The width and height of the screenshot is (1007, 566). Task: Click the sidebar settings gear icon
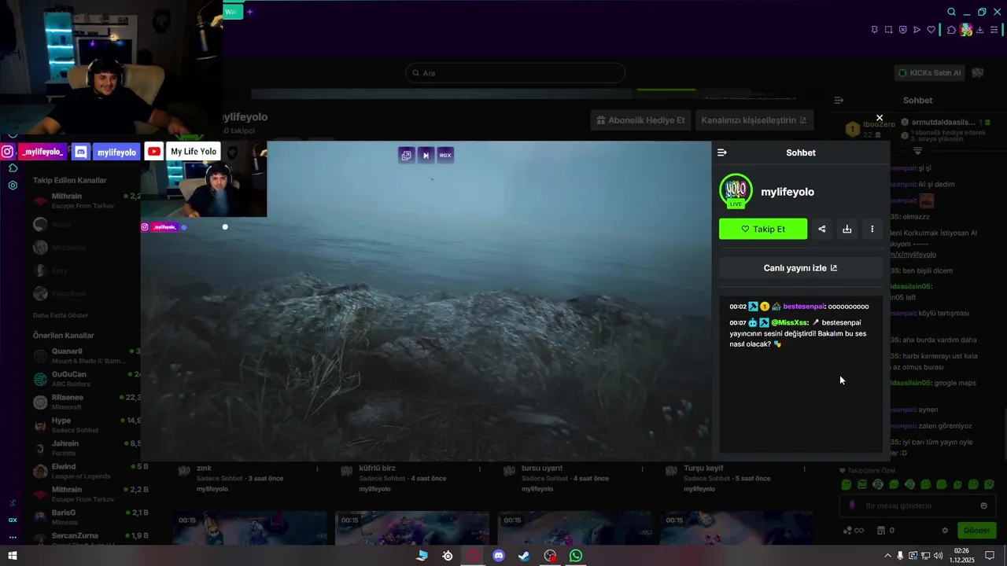[13, 186]
